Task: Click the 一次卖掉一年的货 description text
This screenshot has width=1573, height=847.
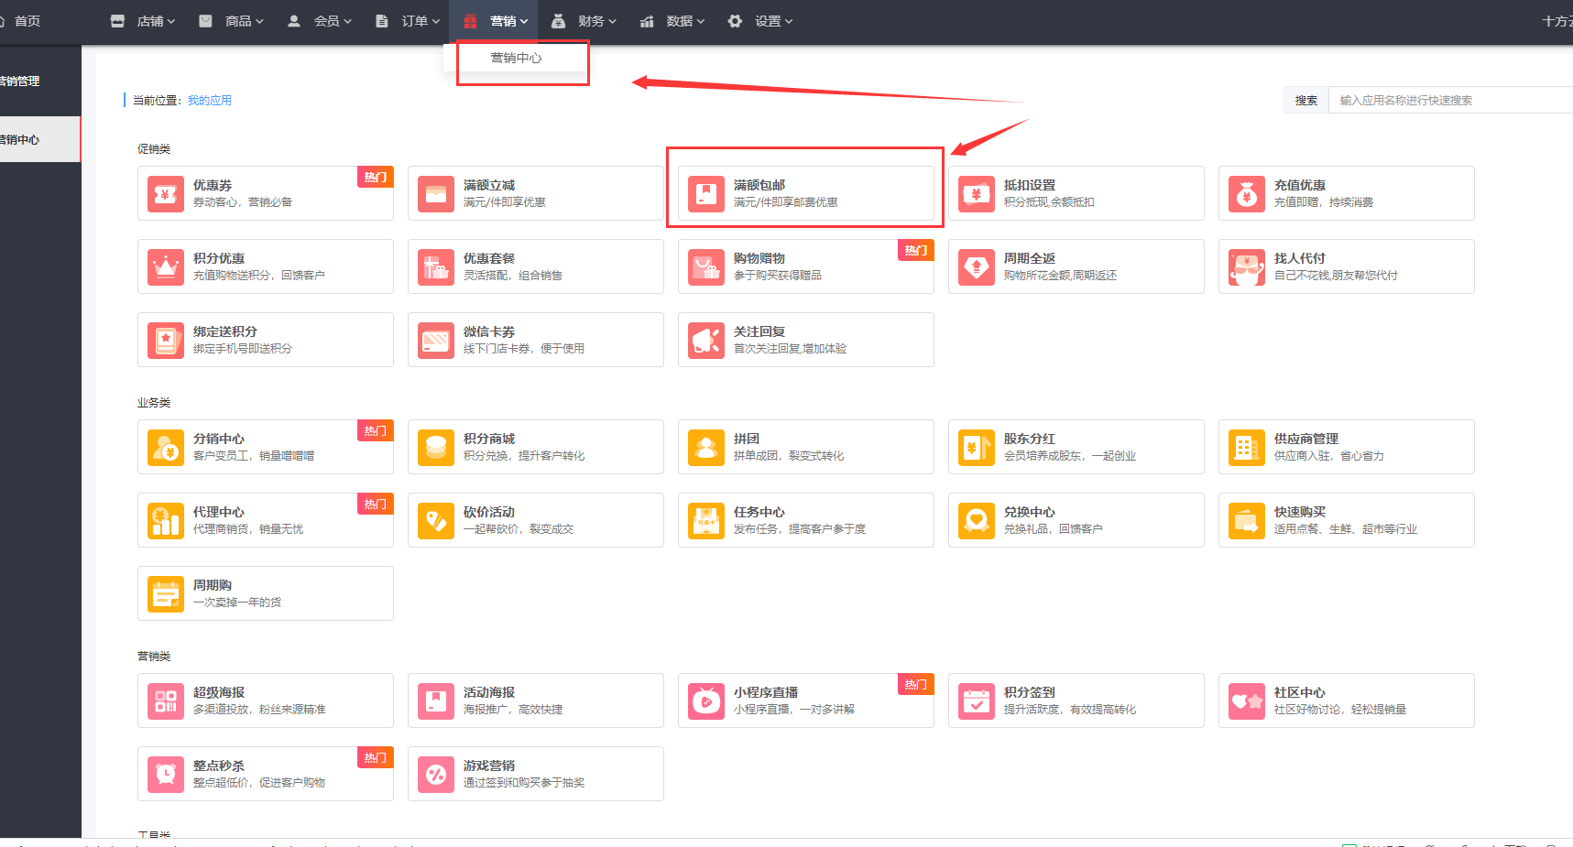Action: (x=237, y=603)
